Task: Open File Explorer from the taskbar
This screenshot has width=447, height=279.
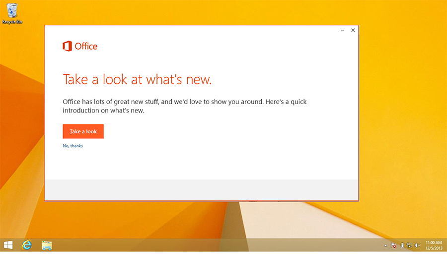Action: tap(47, 245)
